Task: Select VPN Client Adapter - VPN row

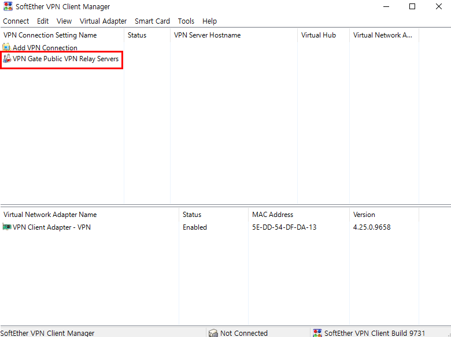Action: (51, 227)
